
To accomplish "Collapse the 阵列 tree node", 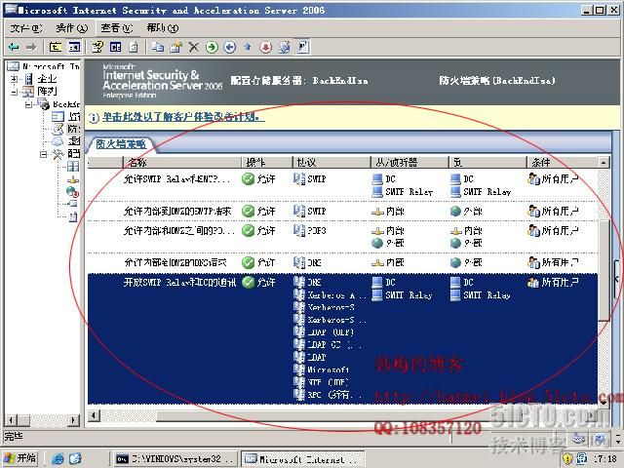I will click(x=15, y=92).
